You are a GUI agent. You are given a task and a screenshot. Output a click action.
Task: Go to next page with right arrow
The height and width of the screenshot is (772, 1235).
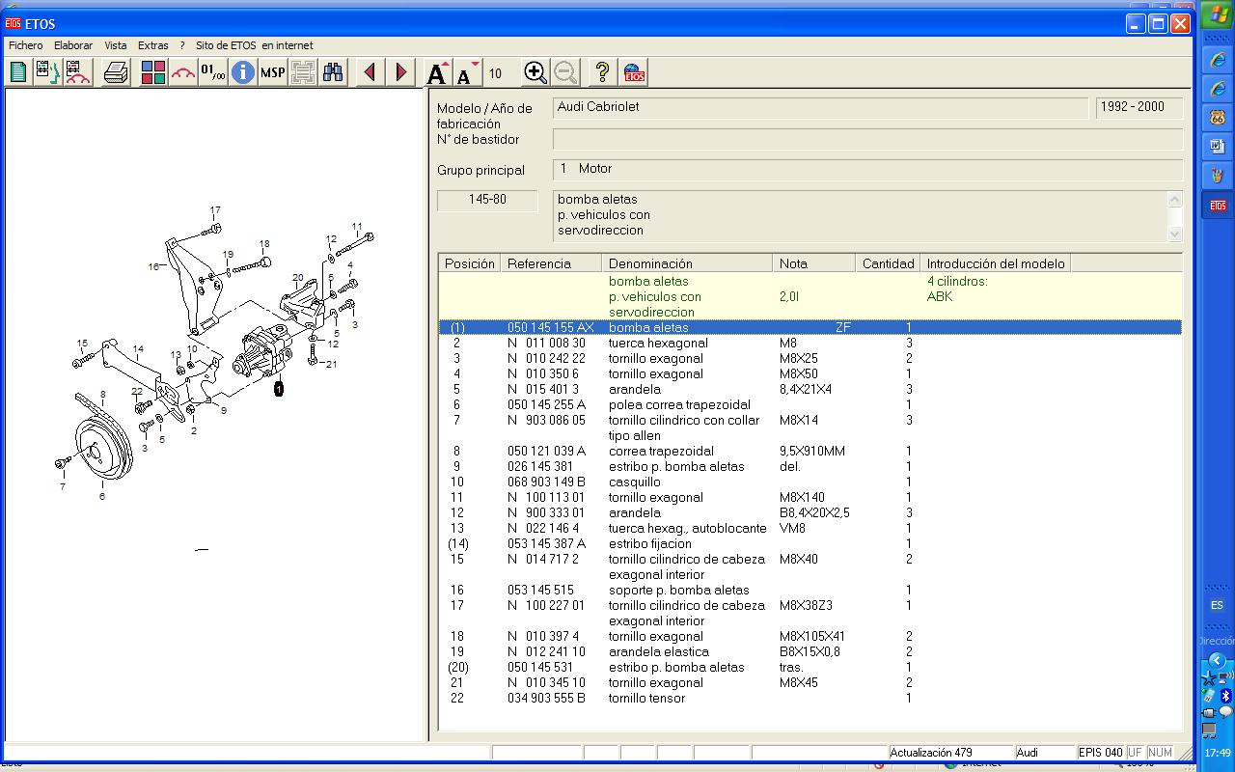coord(401,72)
